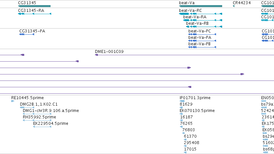Click the beat-Va-RC transcript glyph
The width and height of the screenshot is (274, 154).
click(201, 14)
